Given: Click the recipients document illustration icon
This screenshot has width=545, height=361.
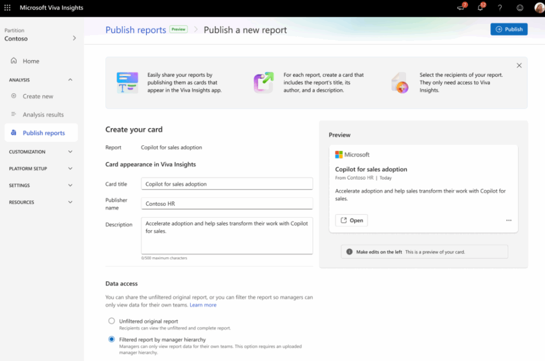Looking at the screenshot, I should coord(400,83).
